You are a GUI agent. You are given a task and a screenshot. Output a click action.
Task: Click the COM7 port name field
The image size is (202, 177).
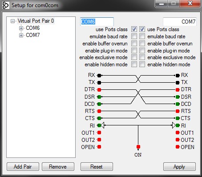180,22
